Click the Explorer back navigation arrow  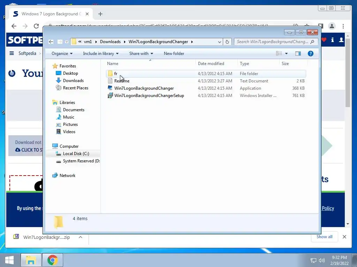(x=51, y=42)
